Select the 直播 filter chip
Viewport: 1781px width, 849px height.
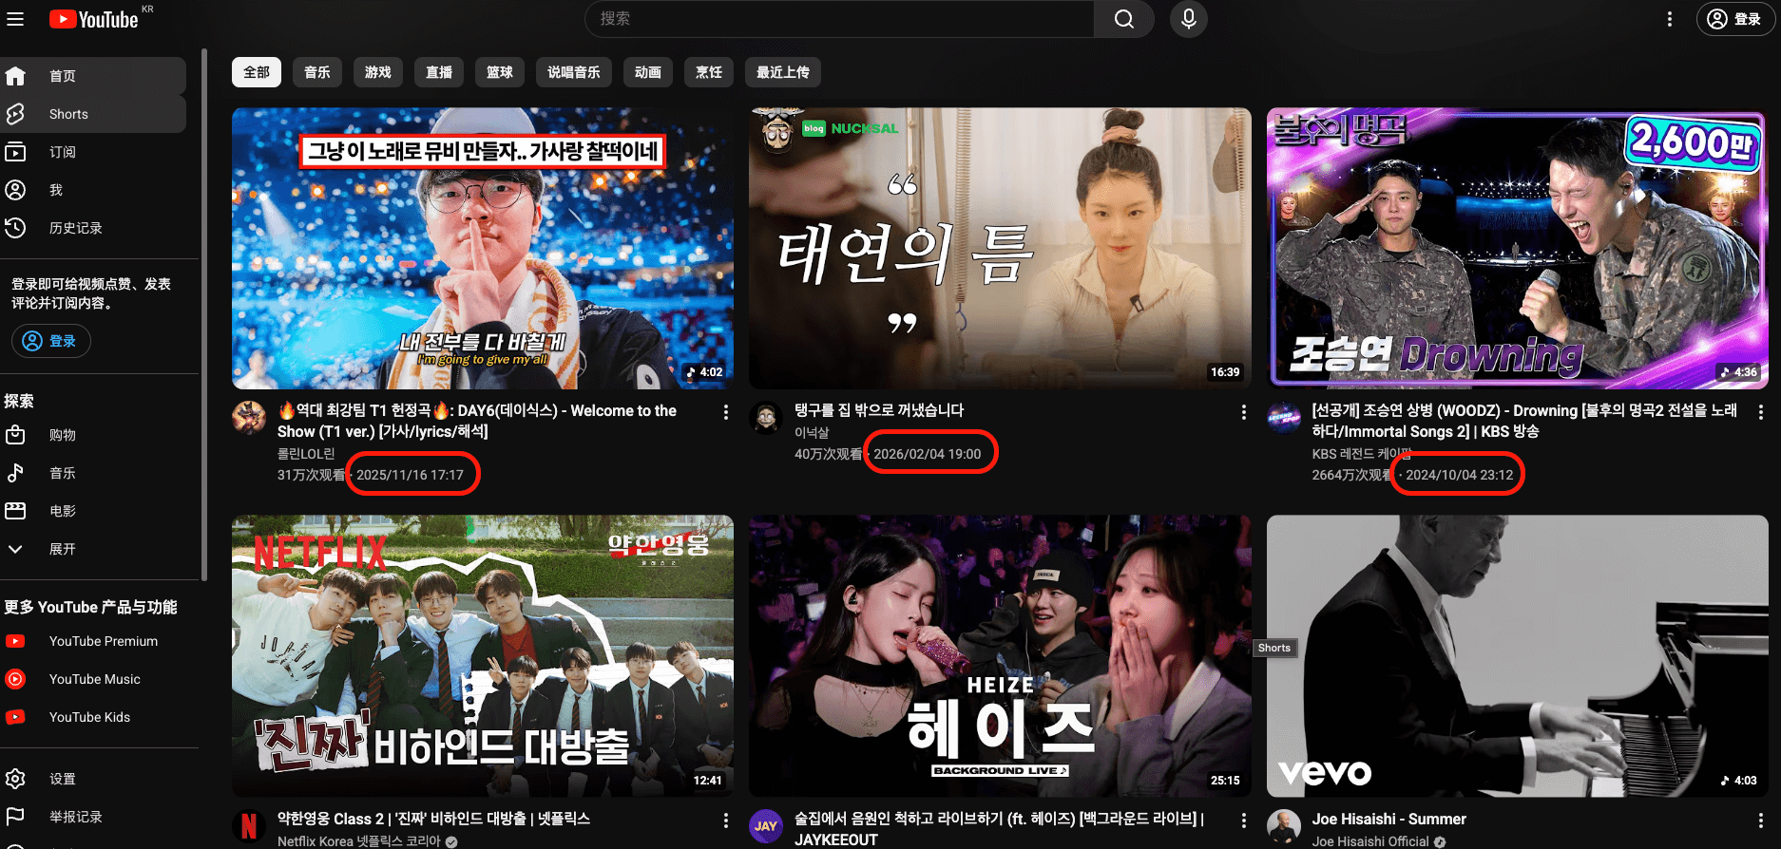tap(439, 72)
